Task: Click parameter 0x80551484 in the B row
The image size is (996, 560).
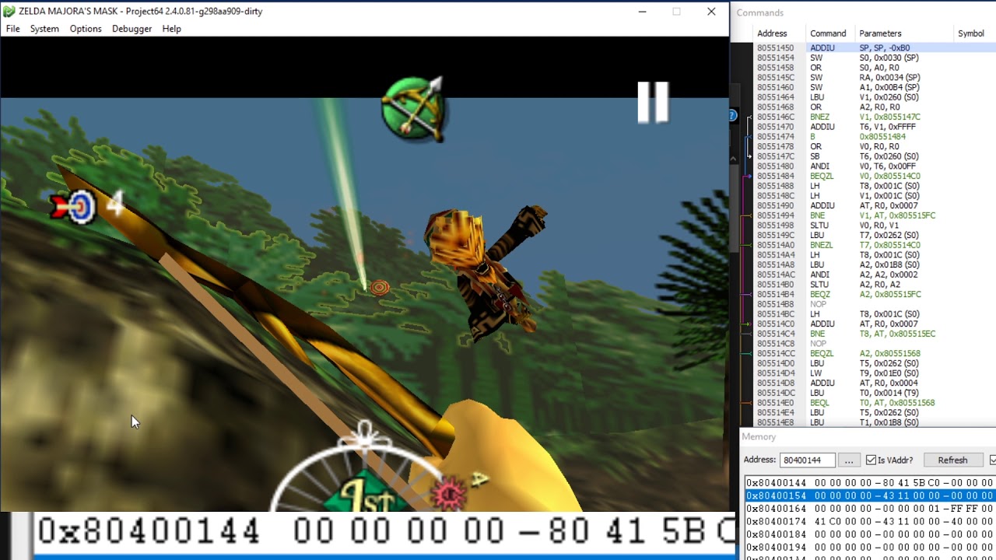Action: (x=882, y=137)
